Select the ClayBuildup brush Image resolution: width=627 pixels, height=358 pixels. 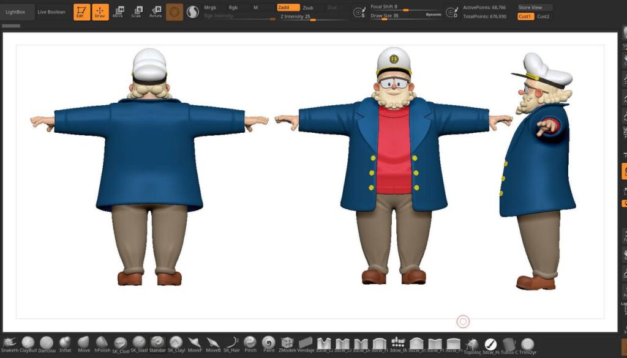coord(28,343)
